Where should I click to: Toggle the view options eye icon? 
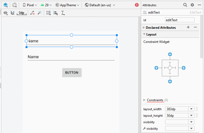5,13
